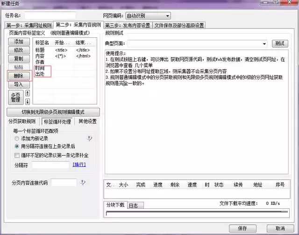Screen dimensions: 299x235
Task: Click the move-up arrow button
Action: 28,93
